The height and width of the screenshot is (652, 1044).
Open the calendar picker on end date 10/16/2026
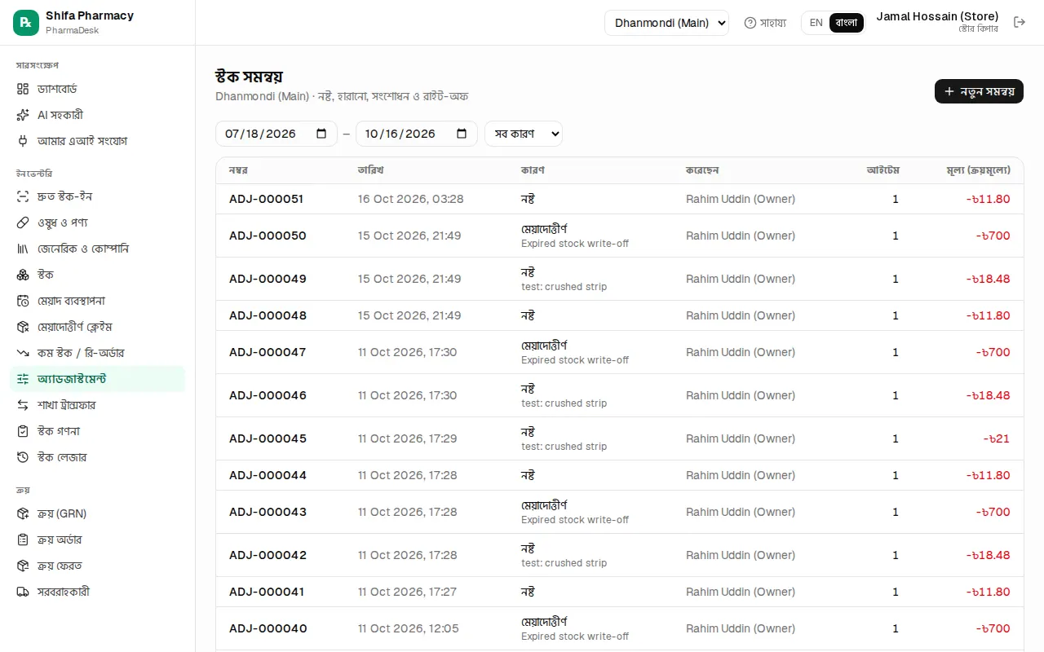(462, 134)
